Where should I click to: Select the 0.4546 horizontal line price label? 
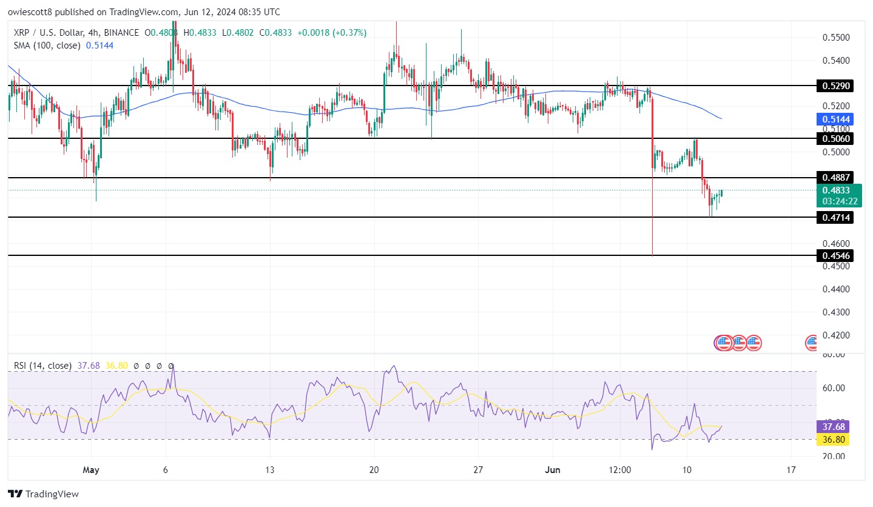coord(835,255)
